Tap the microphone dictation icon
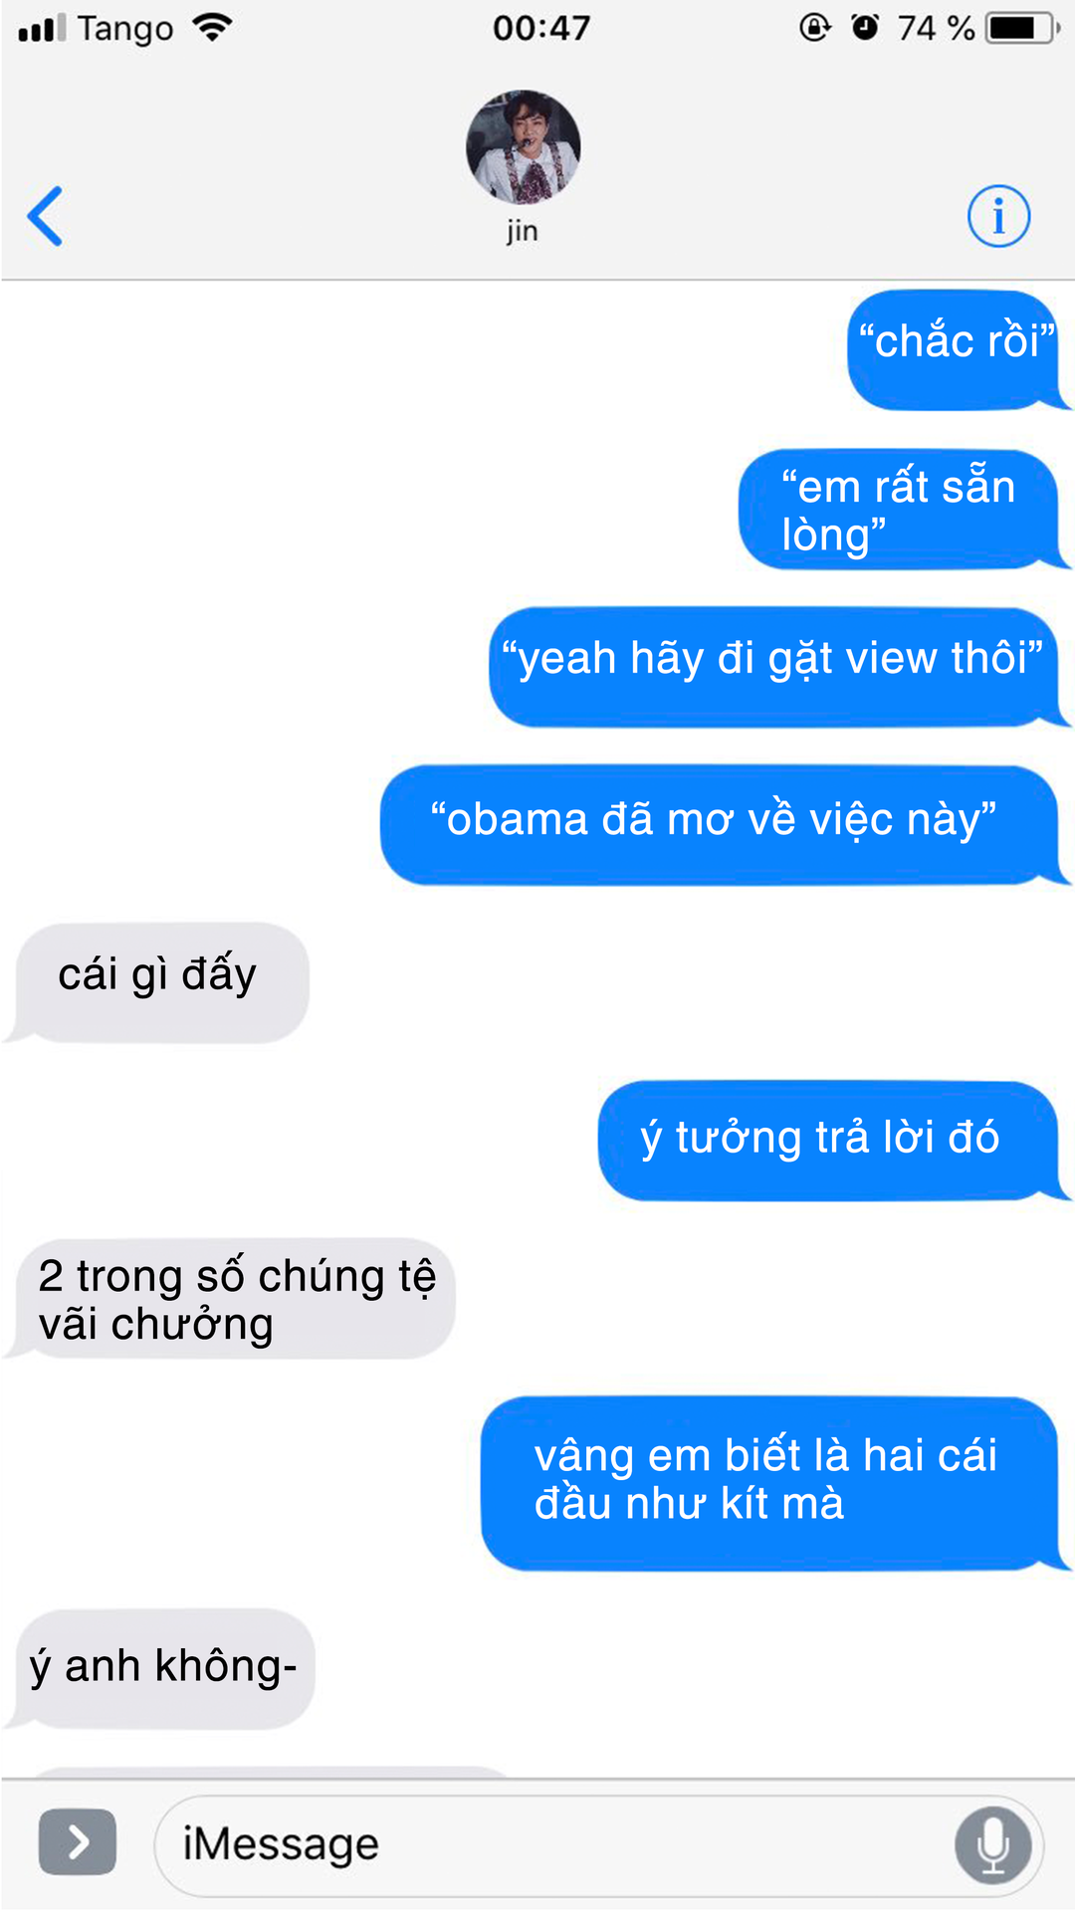The width and height of the screenshot is (1075, 1911). click(x=992, y=1845)
